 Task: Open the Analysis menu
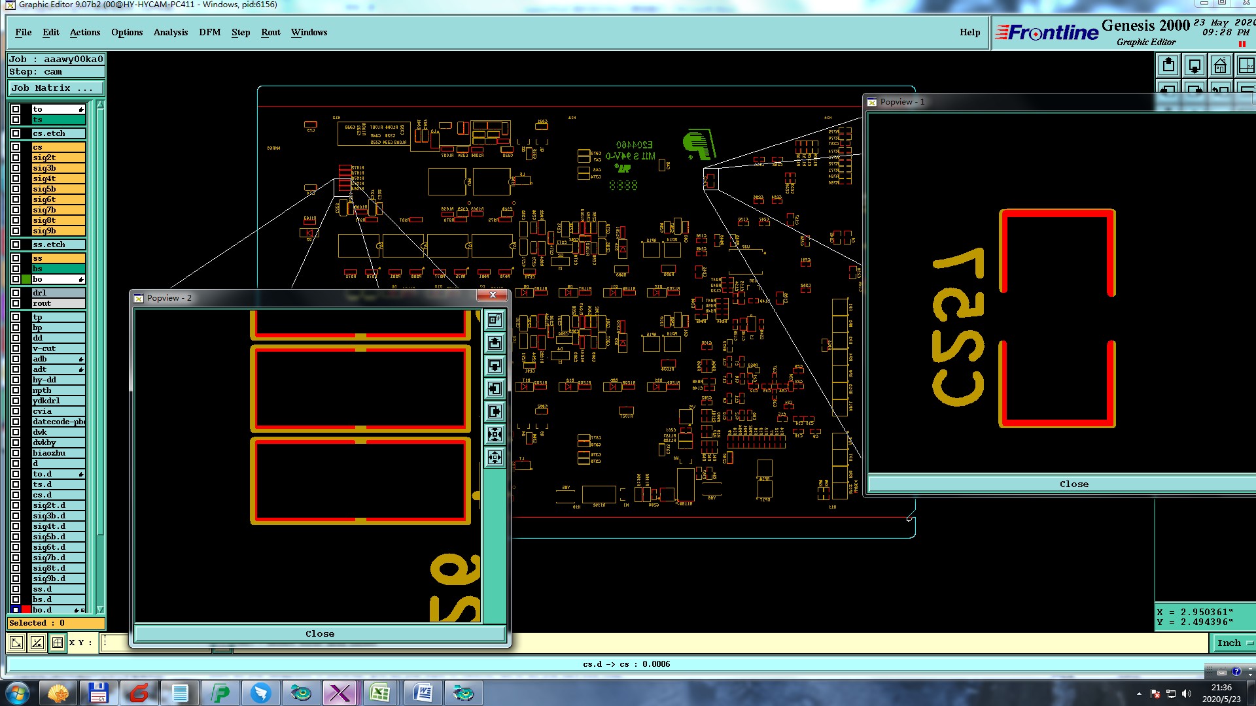pos(170,32)
